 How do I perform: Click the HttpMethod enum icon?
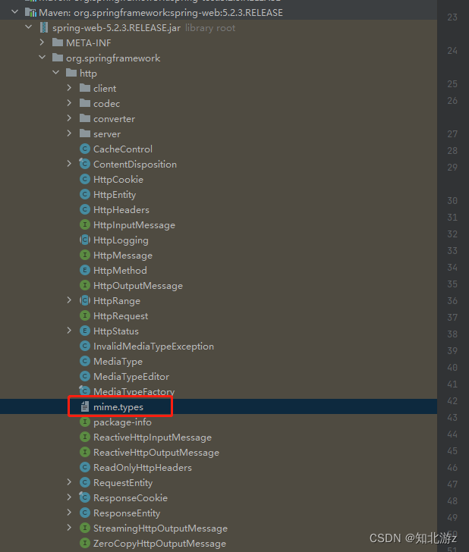click(85, 270)
